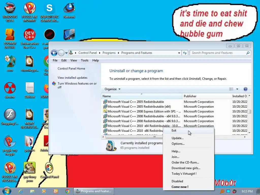The height and width of the screenshot is (195, 260).
Task: Select the zom desktop icon
Action: [x=10, y=63]
